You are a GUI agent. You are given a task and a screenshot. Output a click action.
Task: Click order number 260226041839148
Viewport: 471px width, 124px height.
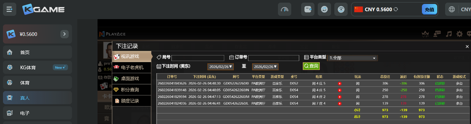172,90
